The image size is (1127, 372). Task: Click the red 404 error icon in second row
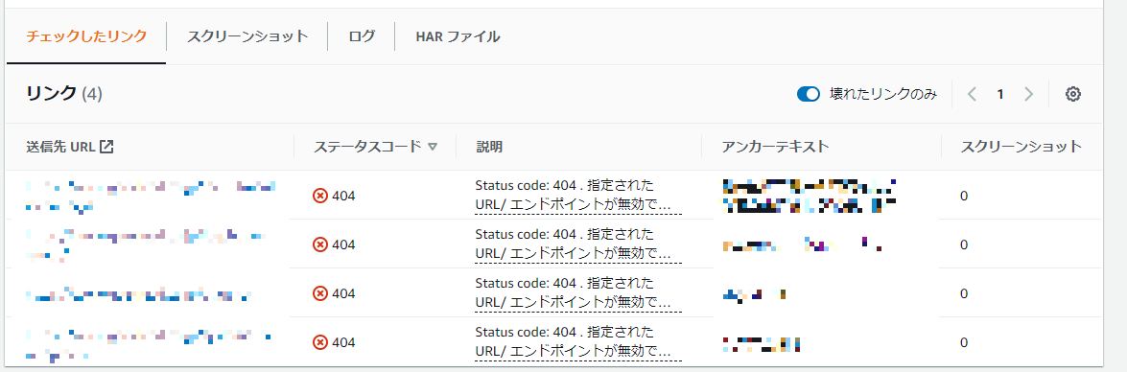pyautogui.click(x=320, y=244)
